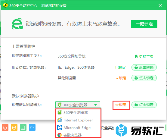The width and height of the screenshot is (167, 138).
Task: Click the house icon beside 更换主页
Action: [136, 56]
